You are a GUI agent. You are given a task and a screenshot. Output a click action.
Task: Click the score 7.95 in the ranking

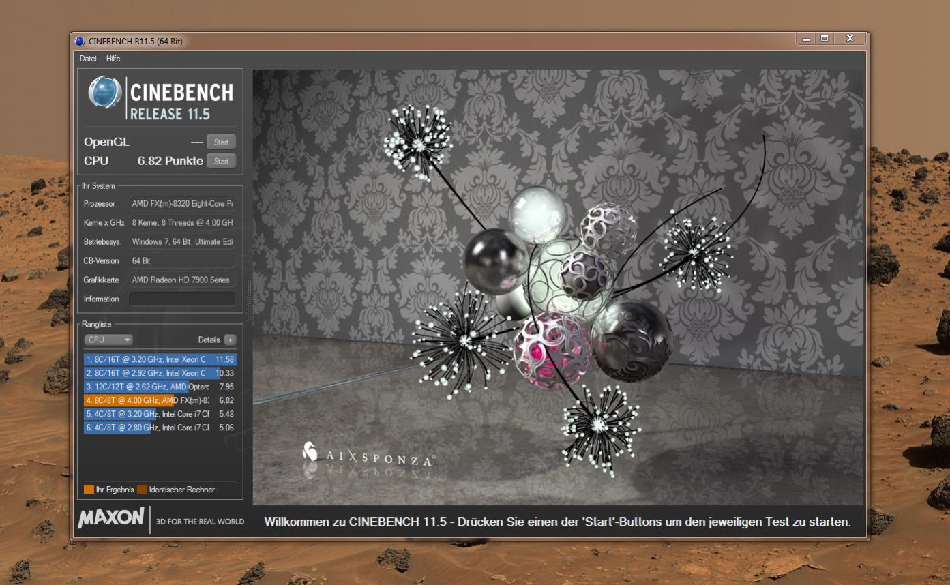click(x=226, y=387)
